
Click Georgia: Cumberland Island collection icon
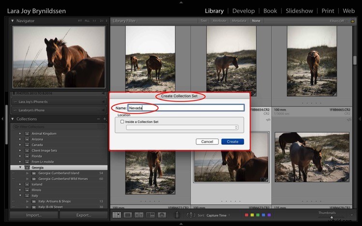[x=34, y=173]
